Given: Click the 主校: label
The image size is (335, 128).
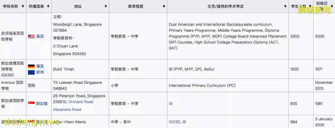Looking at the screenshot, I should click(x=58, y=17).
